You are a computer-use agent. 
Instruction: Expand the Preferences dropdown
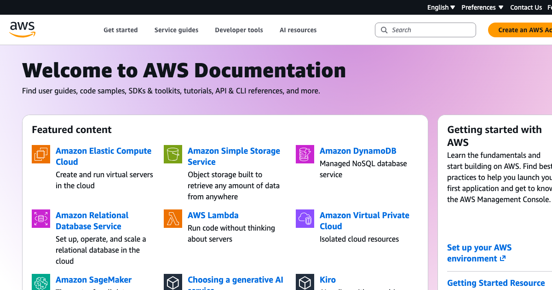[x=482, y=7]
